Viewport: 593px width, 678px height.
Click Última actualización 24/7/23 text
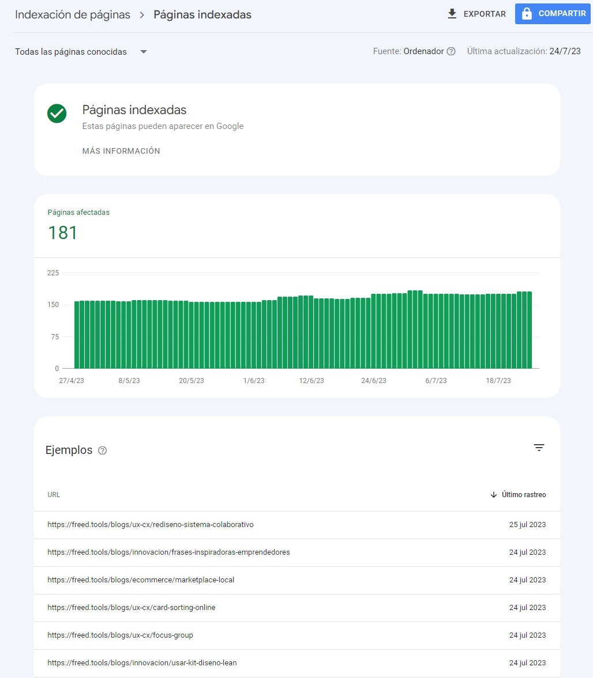coord(524,51)
